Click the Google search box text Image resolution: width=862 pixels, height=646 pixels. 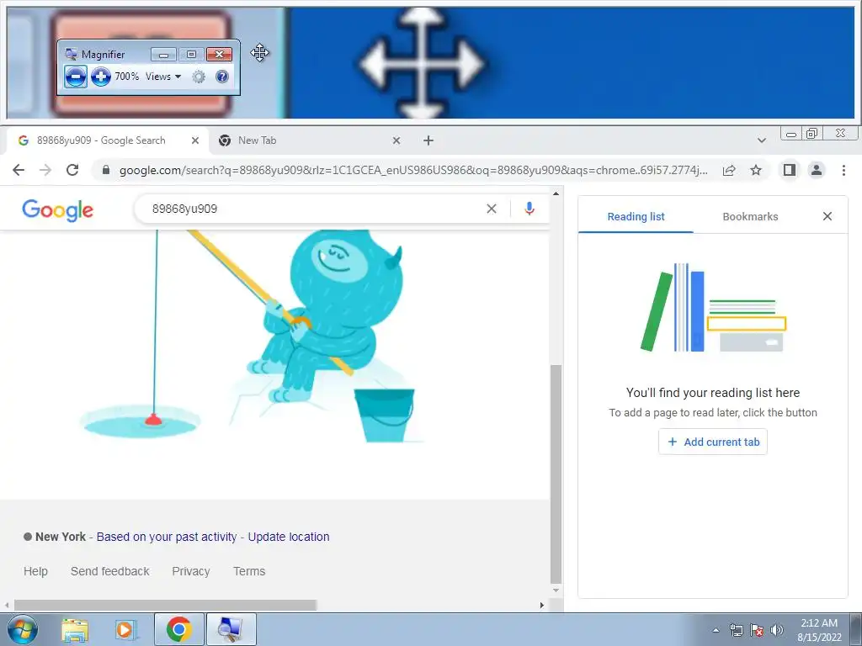pos(184,209)
